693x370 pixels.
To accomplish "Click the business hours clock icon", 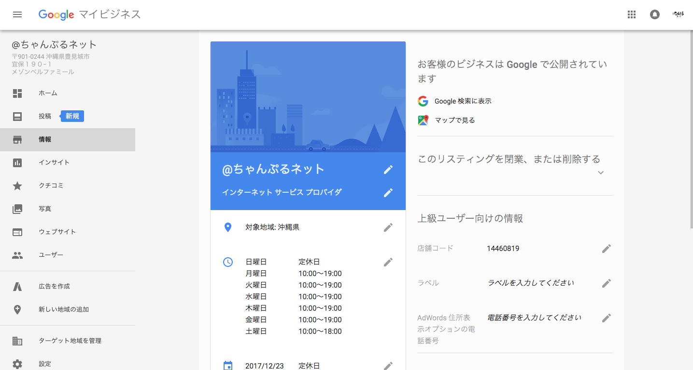I will (228, 262).
